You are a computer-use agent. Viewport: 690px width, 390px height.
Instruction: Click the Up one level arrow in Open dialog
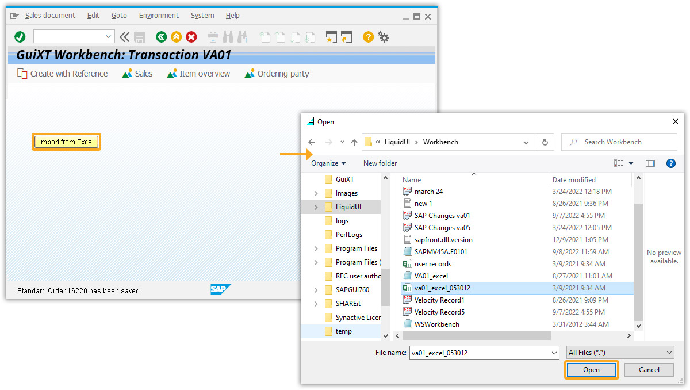click(x=354, y=142)
